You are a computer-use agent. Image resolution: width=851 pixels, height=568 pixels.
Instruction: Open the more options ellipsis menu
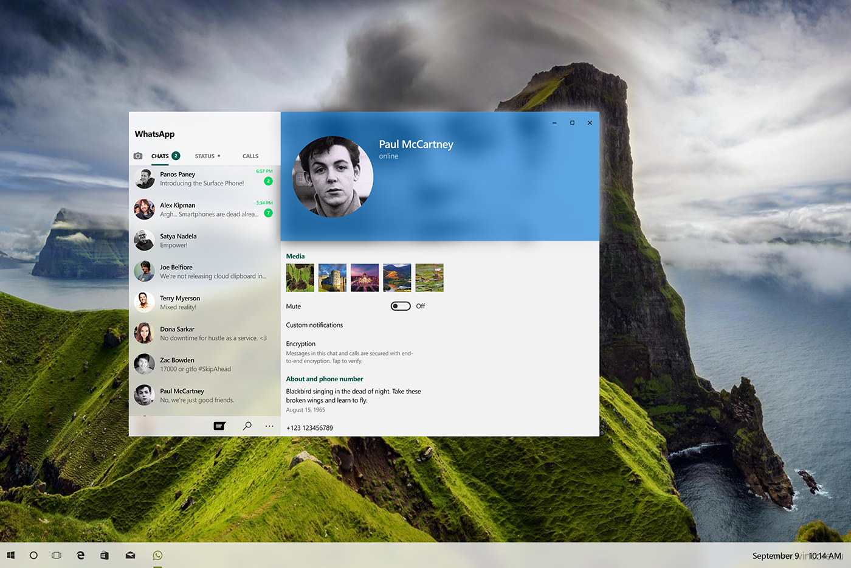269,426
